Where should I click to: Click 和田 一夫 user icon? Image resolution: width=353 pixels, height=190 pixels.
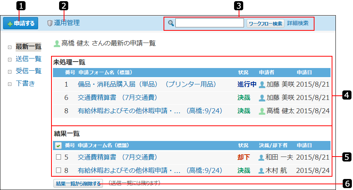pos(261,157)
